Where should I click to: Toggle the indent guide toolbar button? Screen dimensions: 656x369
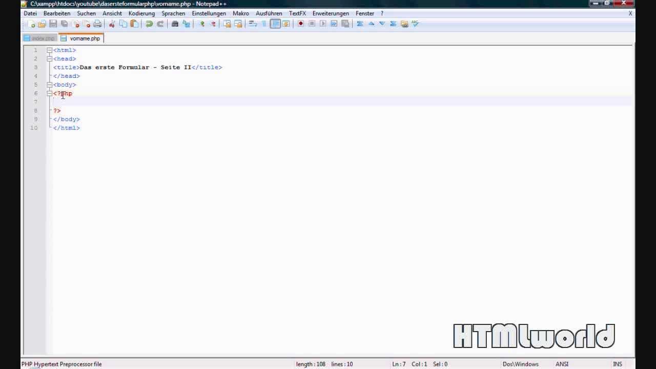275,24
